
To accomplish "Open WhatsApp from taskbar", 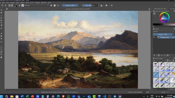I will [x=68, y=96].
